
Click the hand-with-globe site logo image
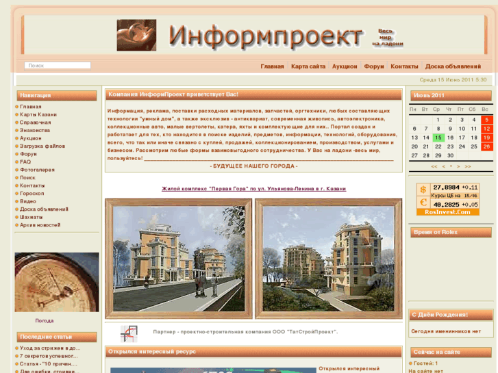tap(136, 35)
